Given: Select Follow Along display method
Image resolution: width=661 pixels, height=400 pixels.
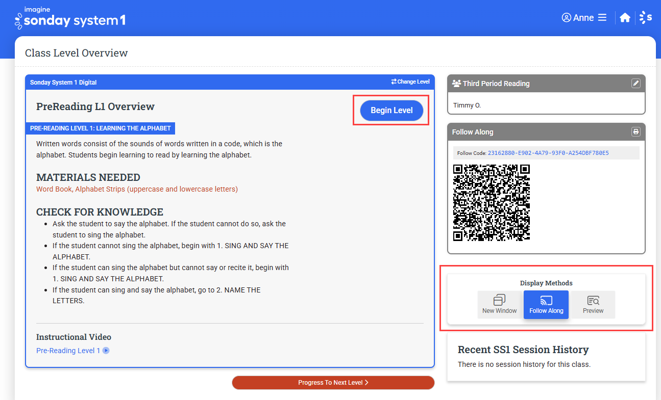Looking at the screenshot, I should [546, 305].
